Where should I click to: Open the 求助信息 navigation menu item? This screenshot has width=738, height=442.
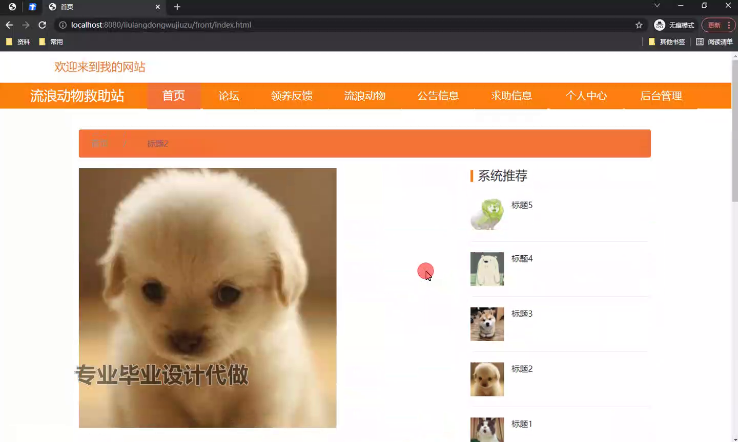pos(511,96)
